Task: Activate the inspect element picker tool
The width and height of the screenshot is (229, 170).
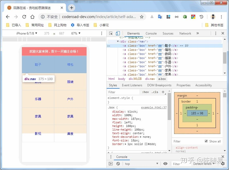Action: click(111, 33)
